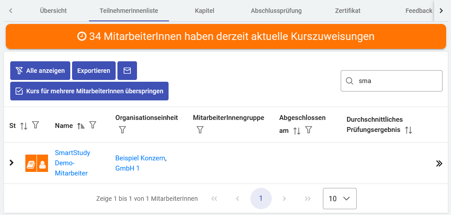Filter the Name column
The height and width of the screenshot is (215, 451).
[x=93, y=126]
